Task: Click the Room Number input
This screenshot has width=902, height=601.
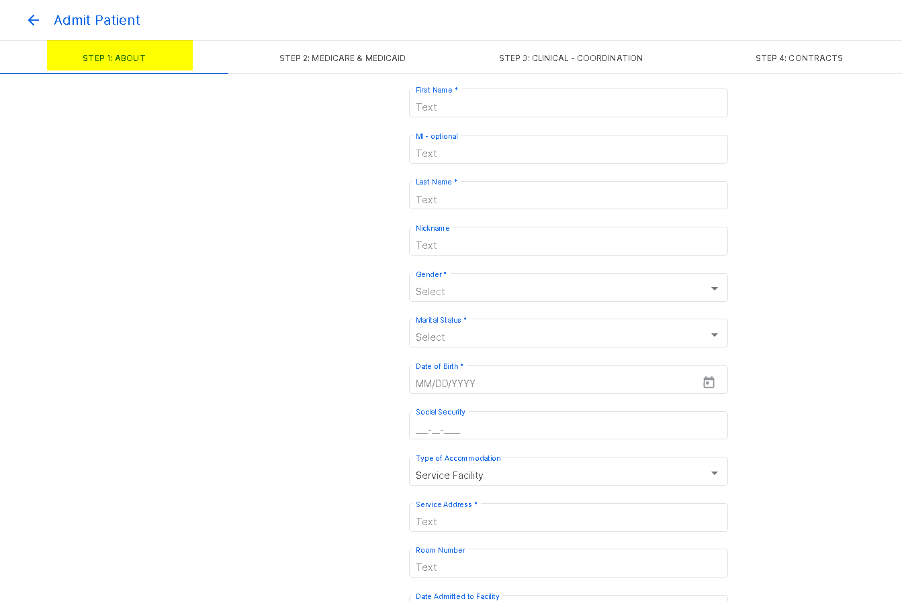Action: coord(568,563)
